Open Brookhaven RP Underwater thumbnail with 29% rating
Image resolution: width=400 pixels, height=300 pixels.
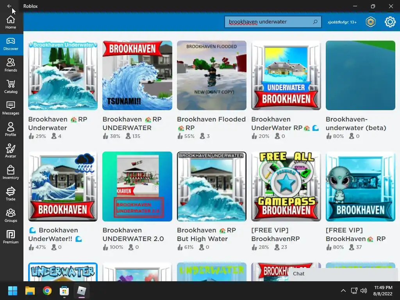(x=63, y=75)
